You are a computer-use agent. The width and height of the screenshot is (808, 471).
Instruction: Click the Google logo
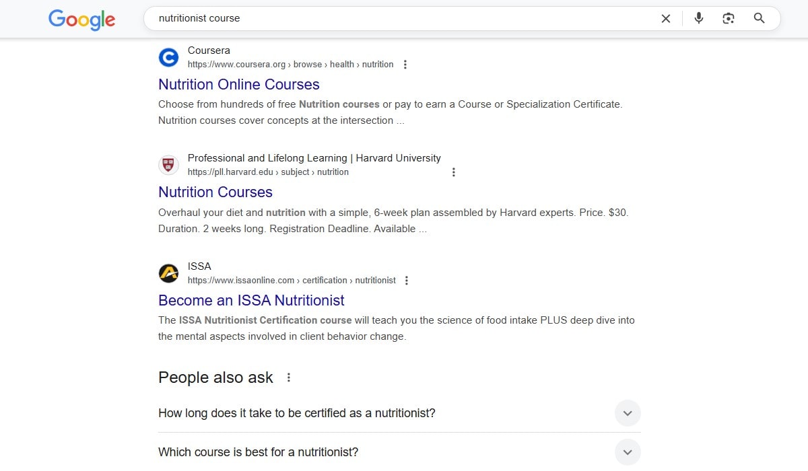tap(81, 20)
